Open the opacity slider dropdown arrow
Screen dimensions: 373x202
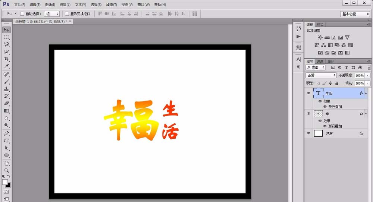pos(368,75)
